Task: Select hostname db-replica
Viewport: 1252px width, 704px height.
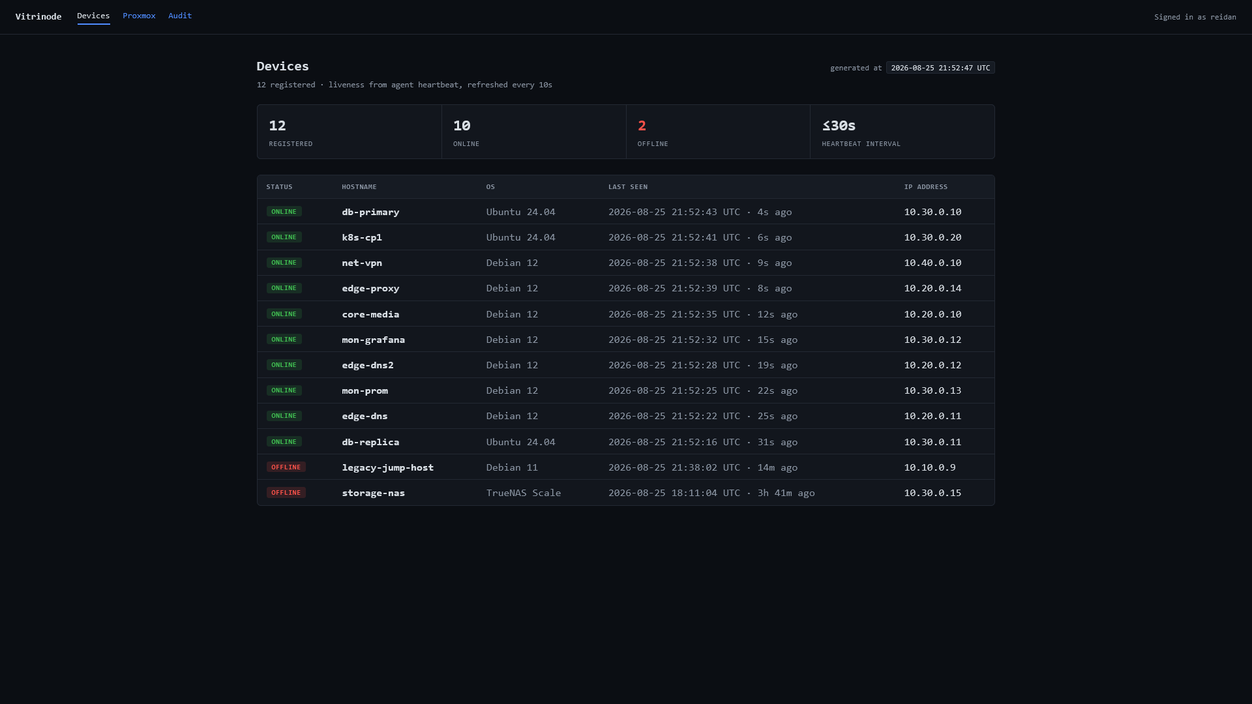Action: [370, 442]
